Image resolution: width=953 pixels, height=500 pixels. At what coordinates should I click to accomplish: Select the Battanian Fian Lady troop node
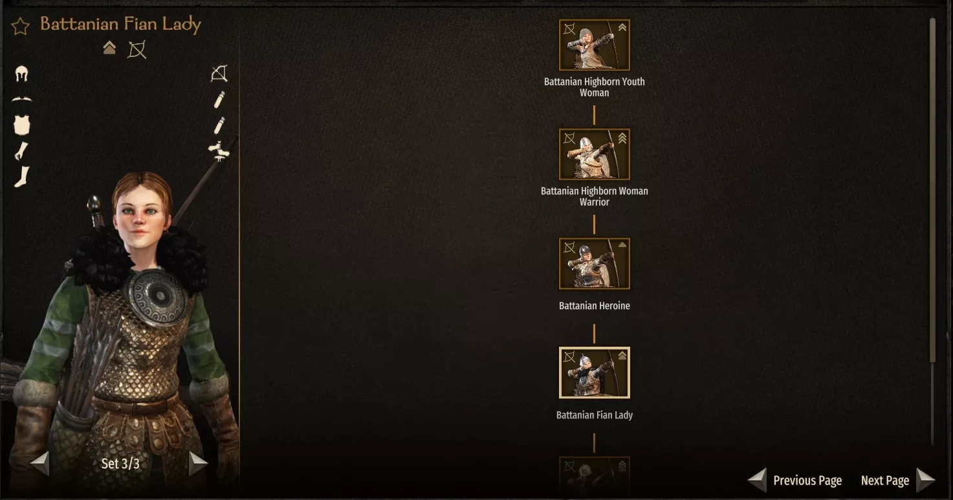point(594,373)
